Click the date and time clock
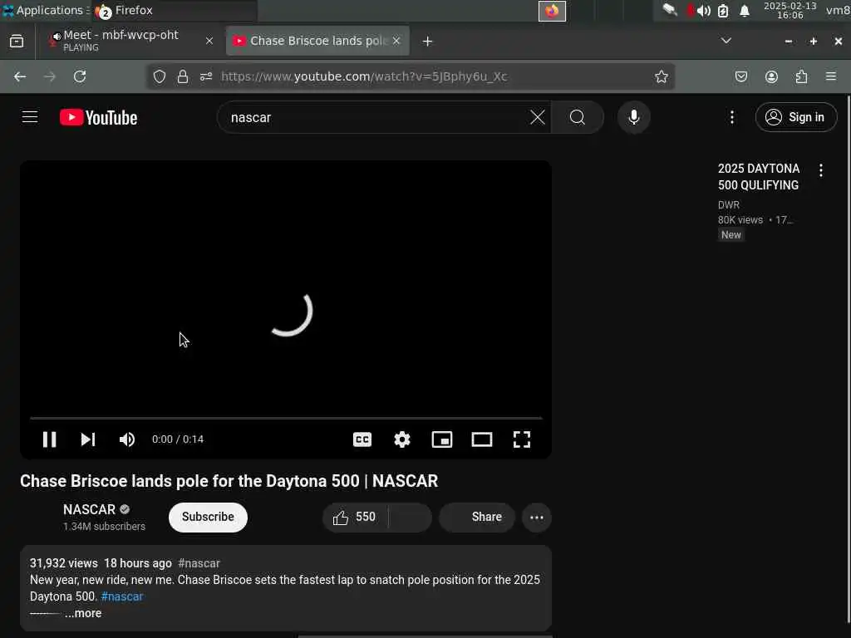This screenshot has width=851, height=638. coord(790,10)
